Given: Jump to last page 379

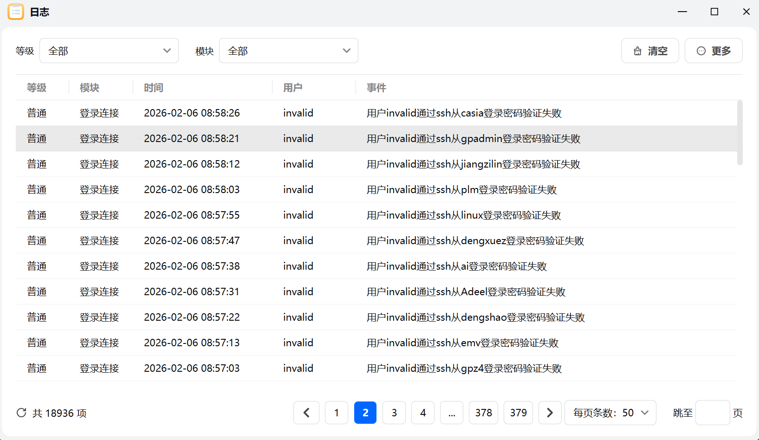Looking at the screenshot, I should tap(519, 413).
